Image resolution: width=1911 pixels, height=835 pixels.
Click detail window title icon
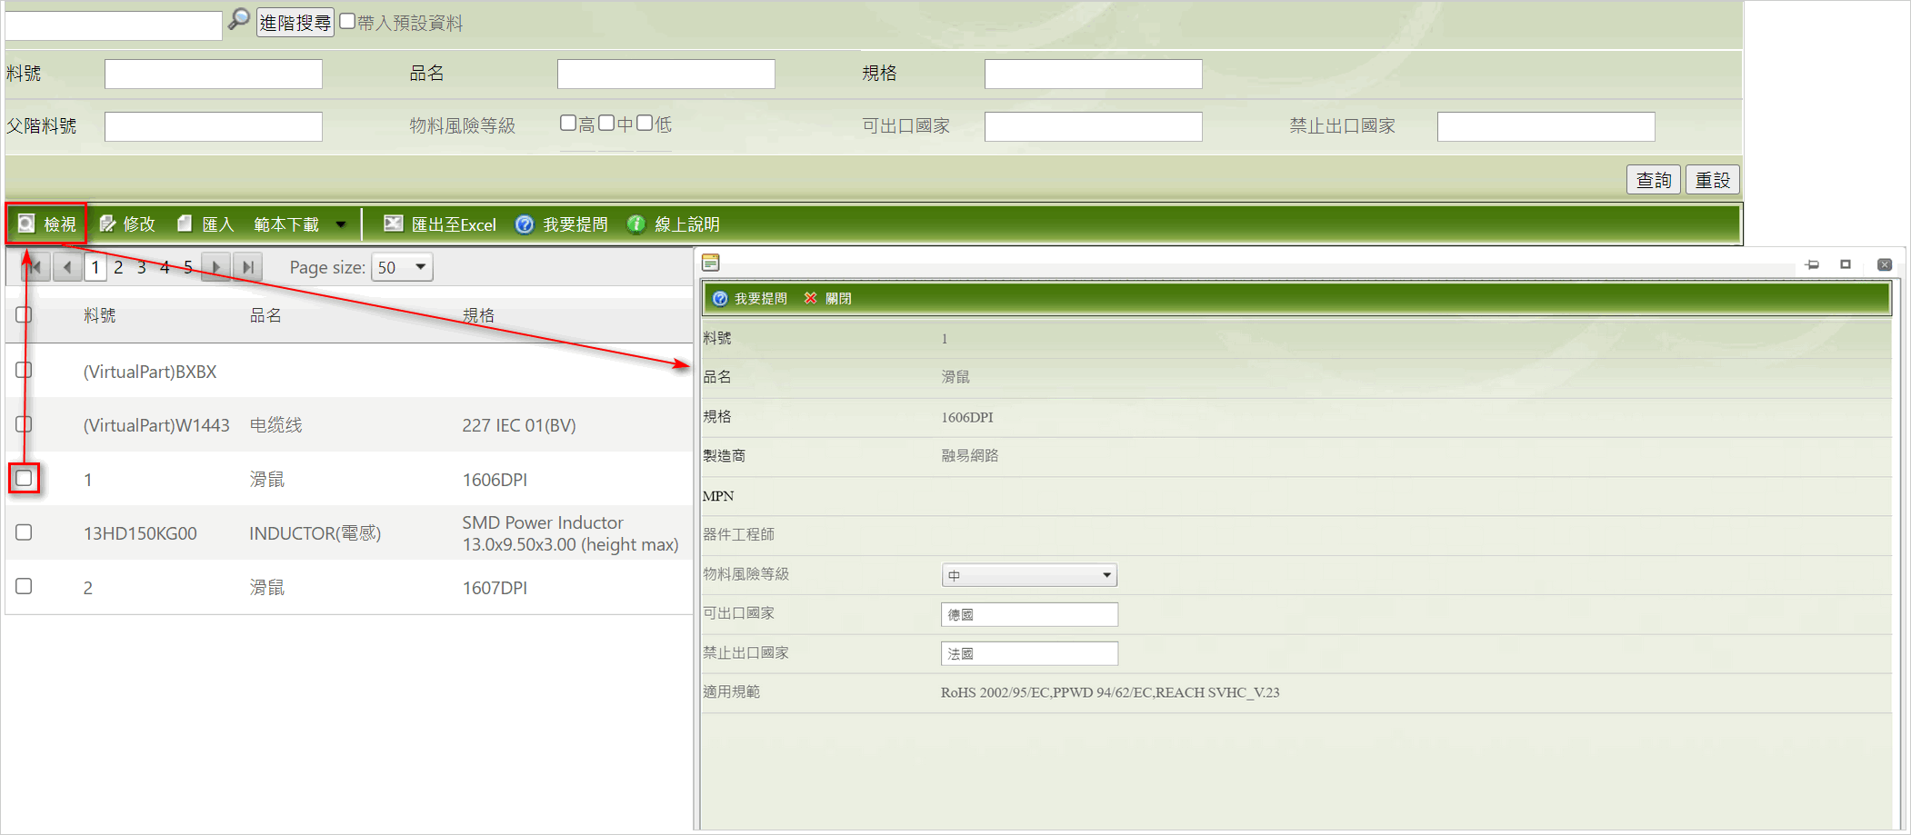click(711, 263)
